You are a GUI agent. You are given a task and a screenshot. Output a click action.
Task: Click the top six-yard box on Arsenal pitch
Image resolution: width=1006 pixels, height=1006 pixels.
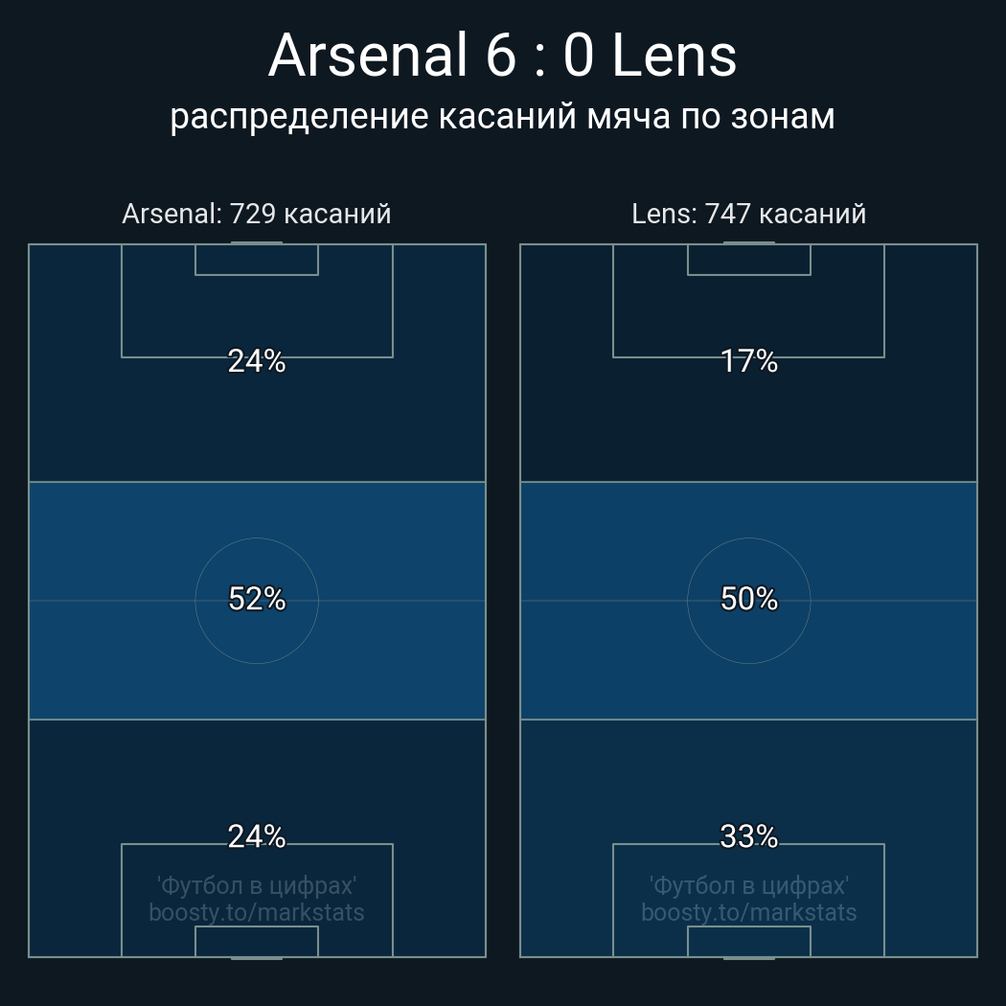[257, 260]
